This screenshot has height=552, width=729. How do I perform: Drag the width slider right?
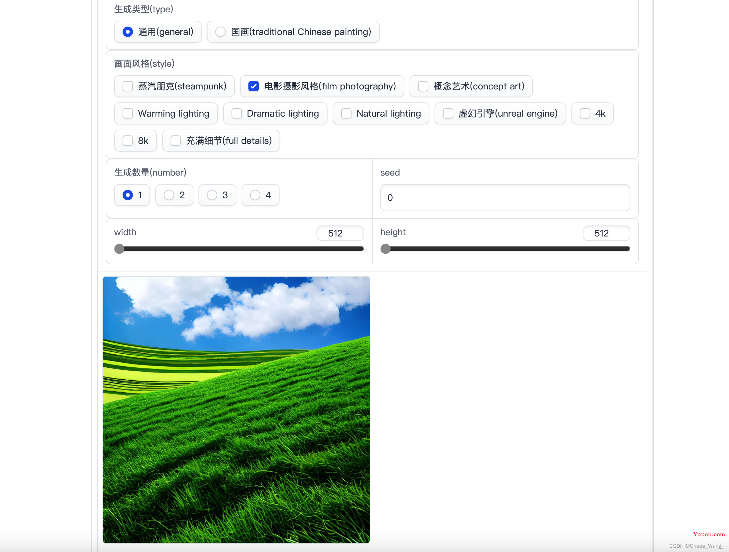119,248
